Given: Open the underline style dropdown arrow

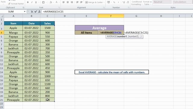Looking at the screenshot, I should click(39, 2).
